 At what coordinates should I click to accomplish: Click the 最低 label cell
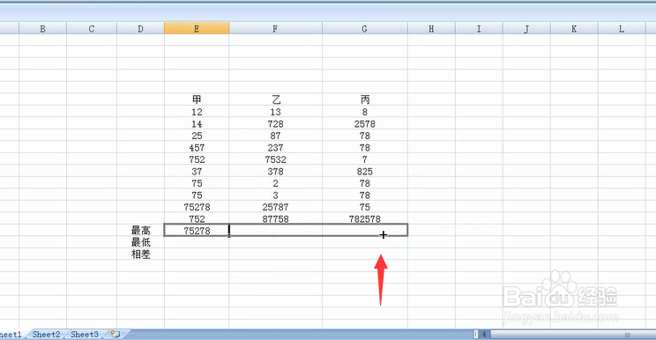140,242
